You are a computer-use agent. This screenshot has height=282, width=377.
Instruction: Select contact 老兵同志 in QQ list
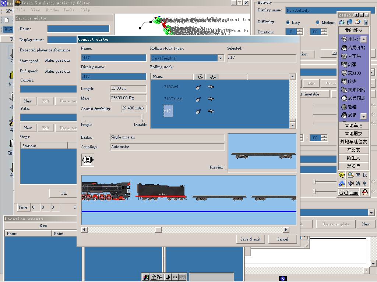pyautogui.click(x=353, y=98)
